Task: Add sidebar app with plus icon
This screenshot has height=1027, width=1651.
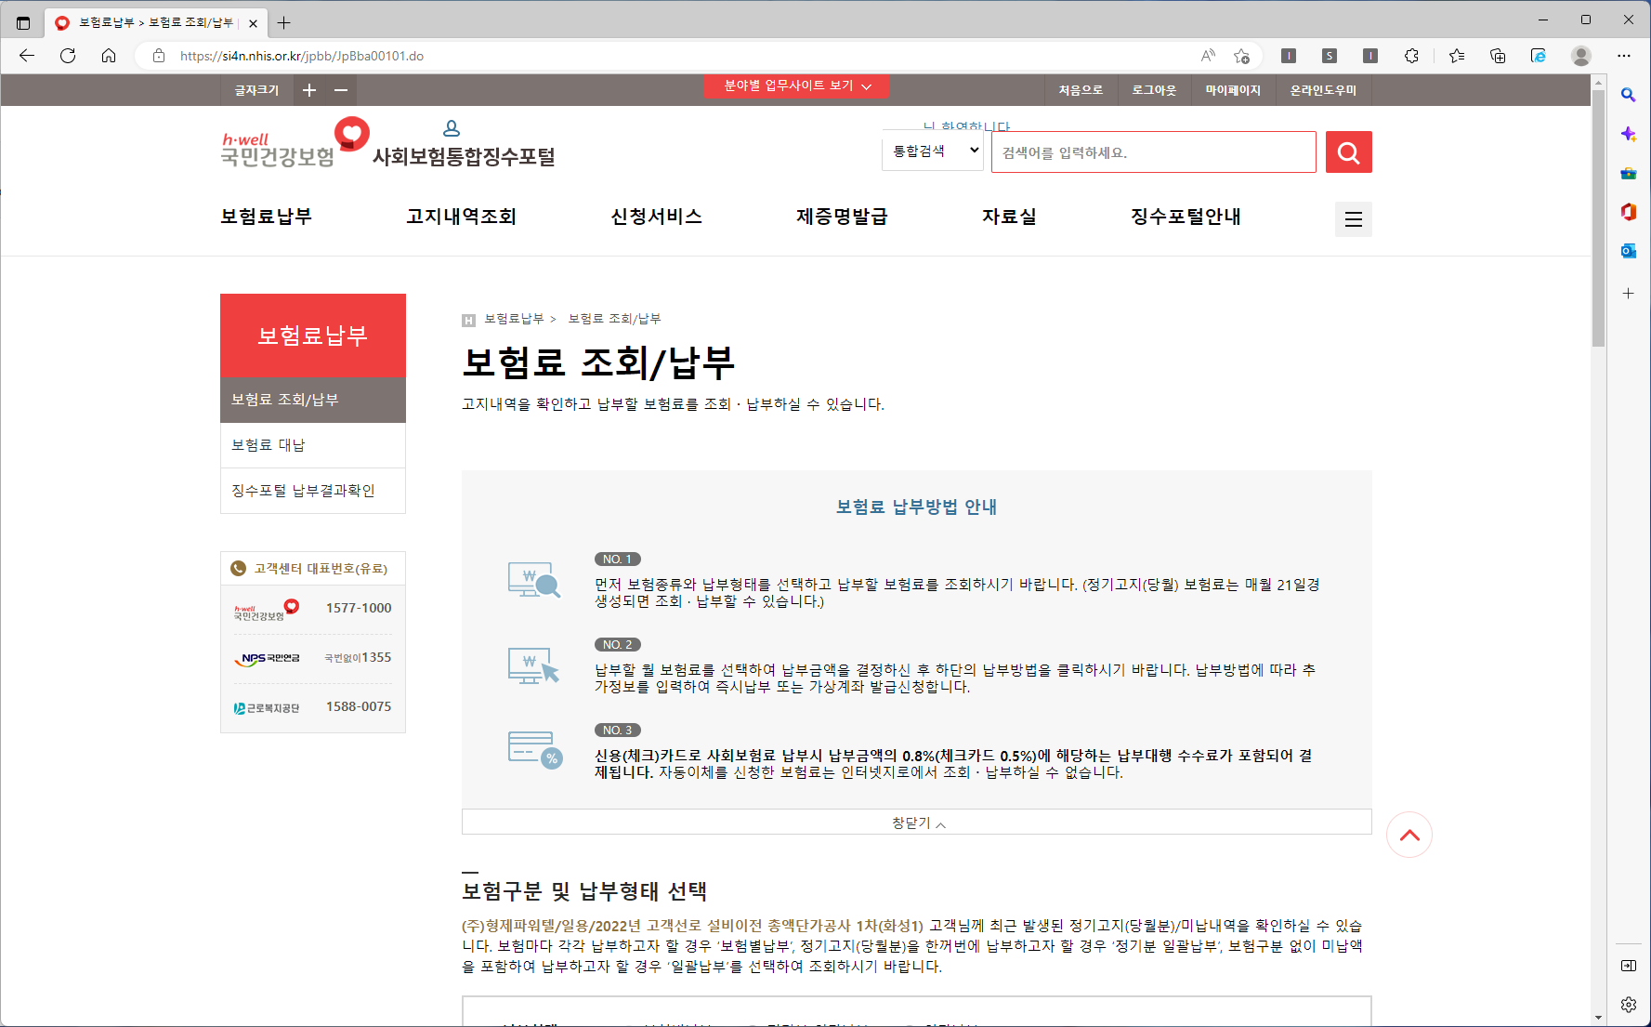Action: [1629, 294]
